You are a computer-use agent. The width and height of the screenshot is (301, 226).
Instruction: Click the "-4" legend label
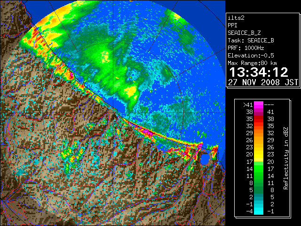point(249,211)
